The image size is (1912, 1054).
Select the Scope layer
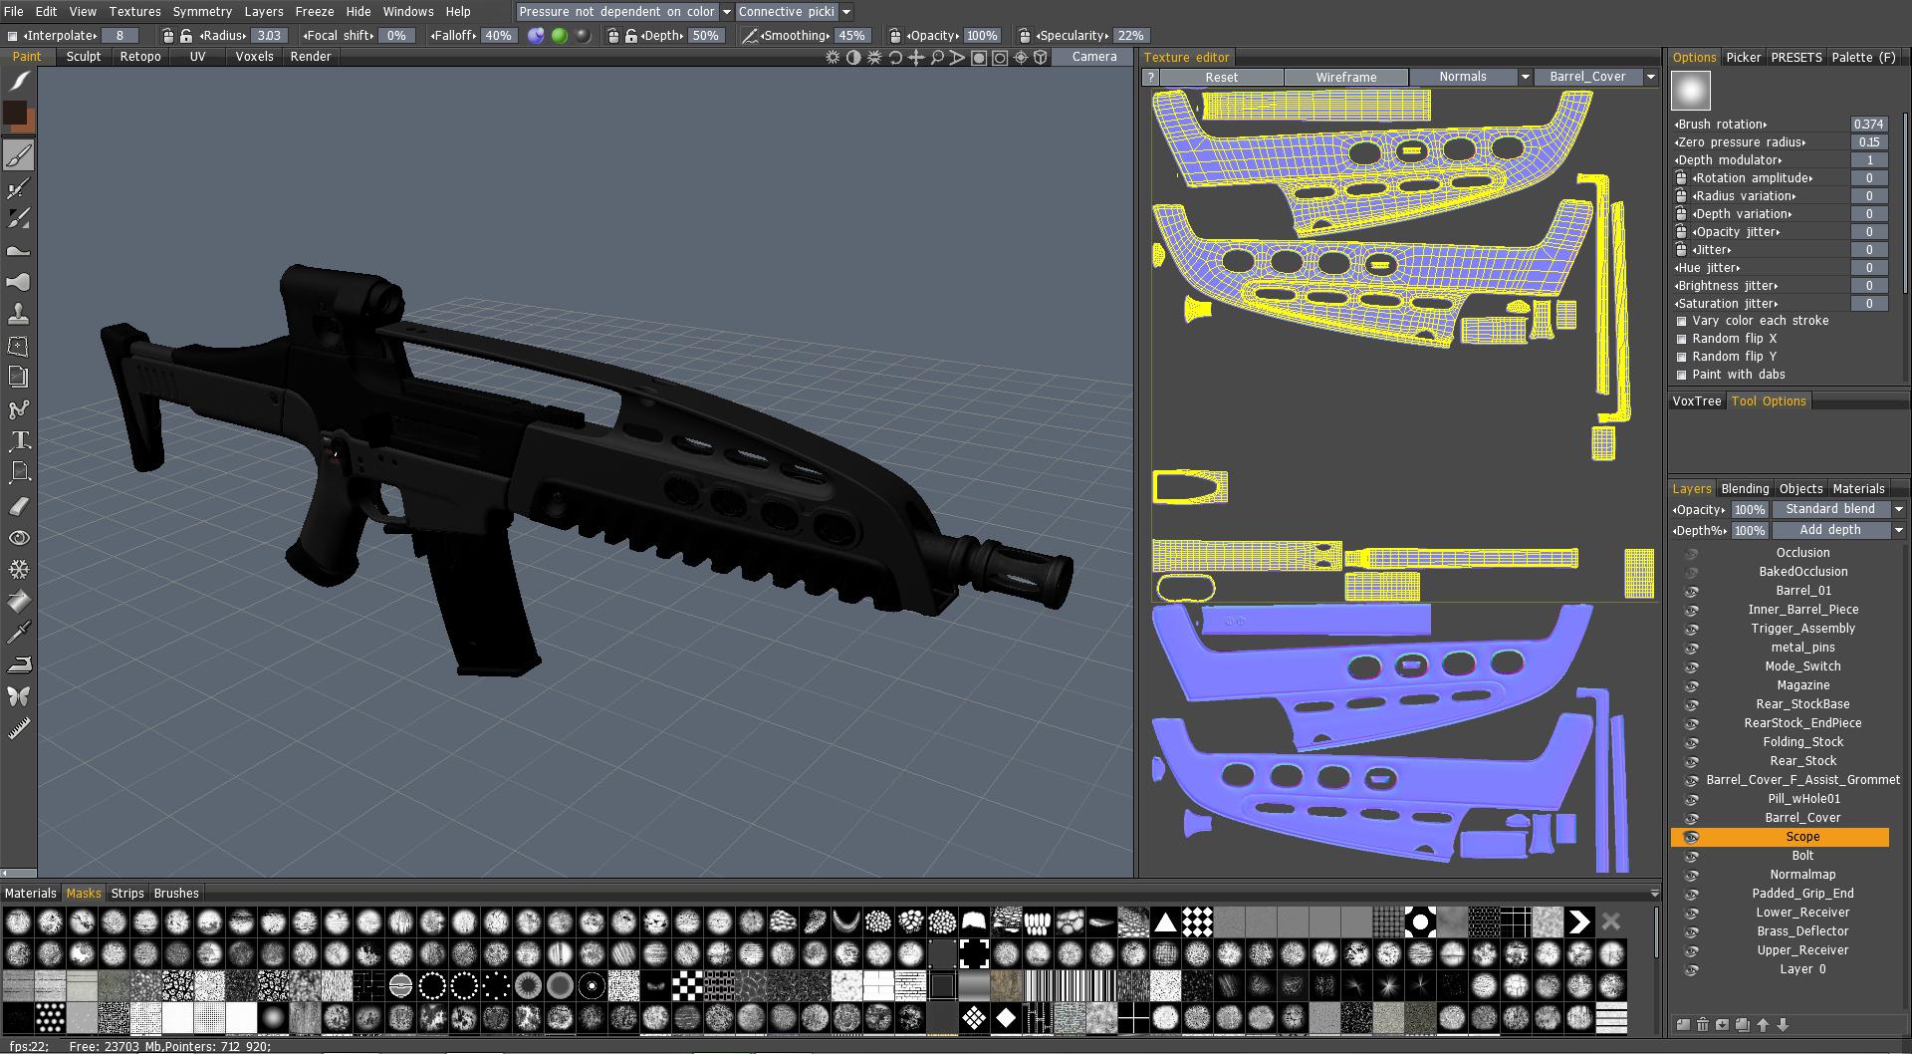tap(1802, 837)
